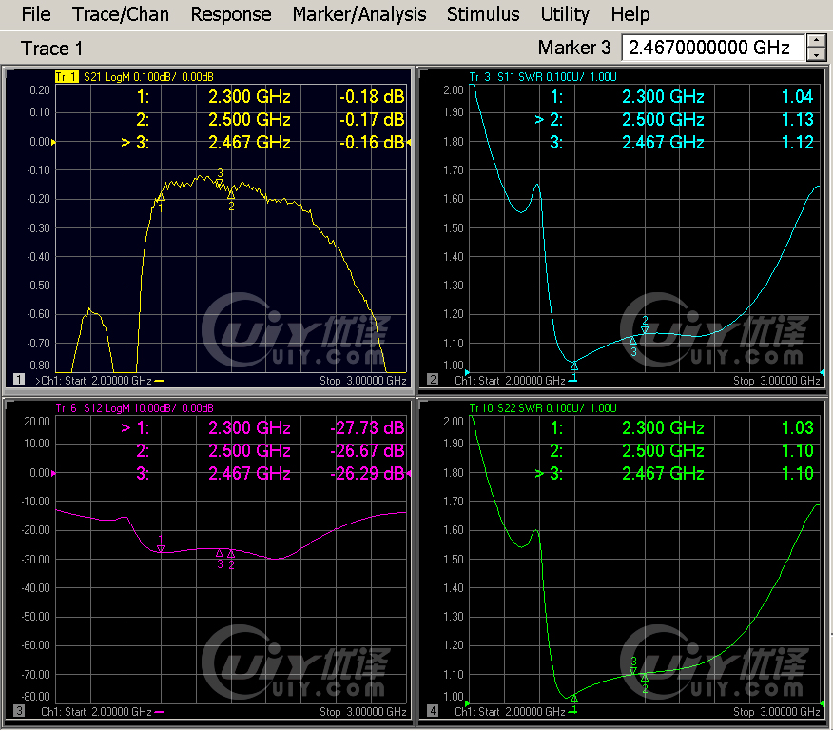Select the Tr 6 S12 LogM trace label
833x731 pixels.
(x=134, y=408)
